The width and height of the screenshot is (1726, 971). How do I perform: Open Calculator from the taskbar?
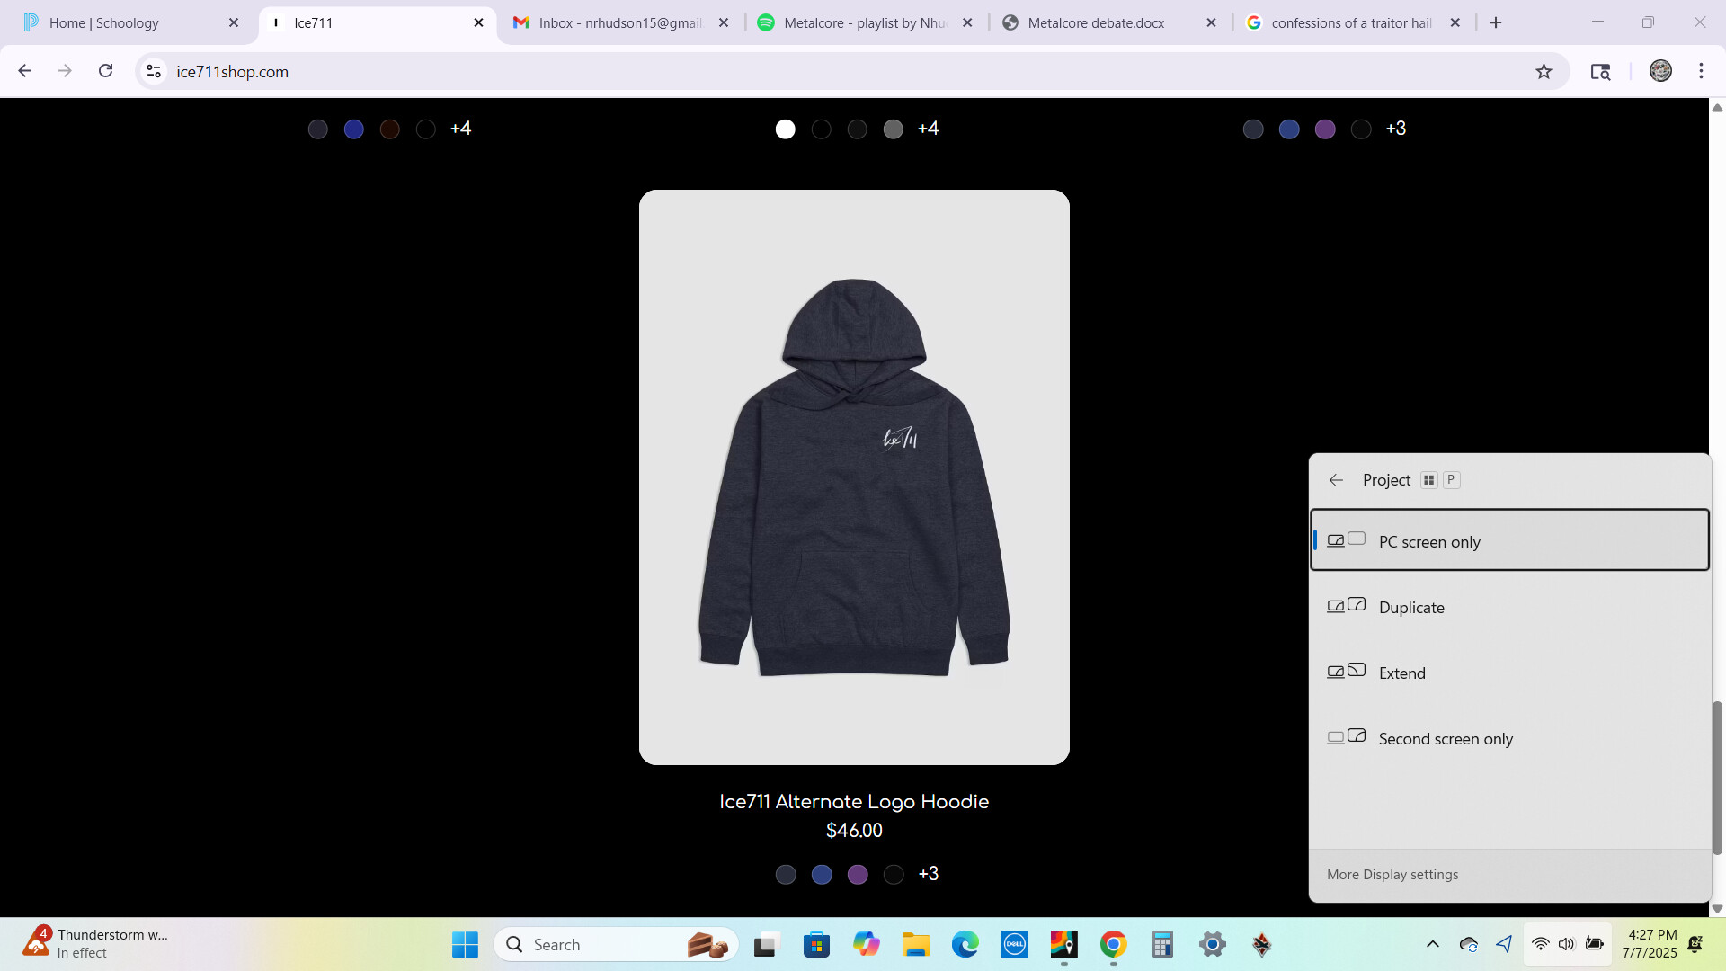1162,944
